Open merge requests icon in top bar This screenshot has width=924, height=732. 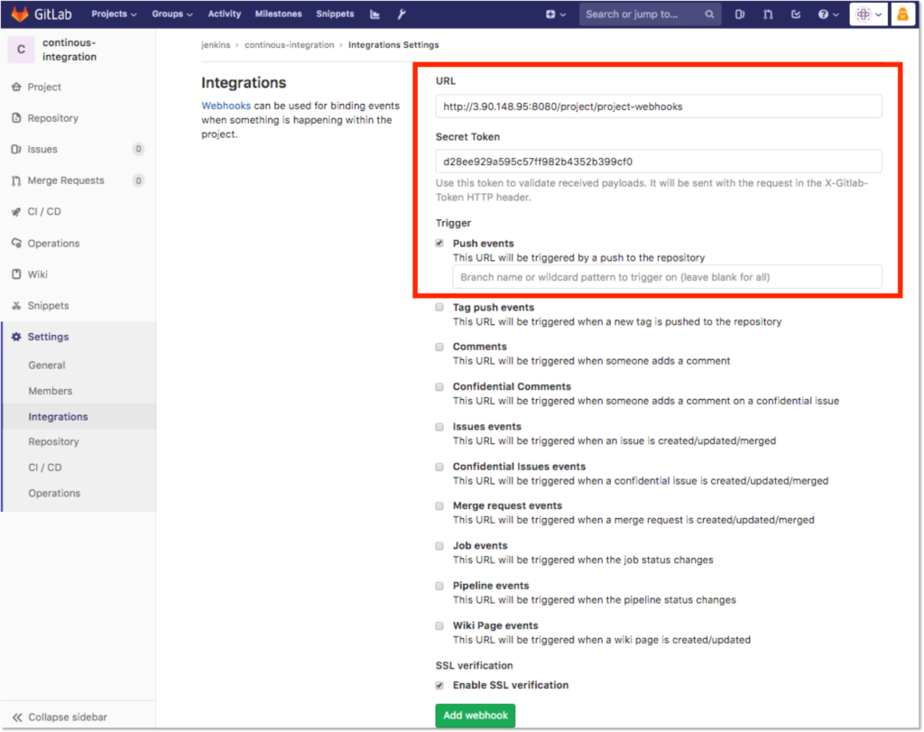[768, 14]
